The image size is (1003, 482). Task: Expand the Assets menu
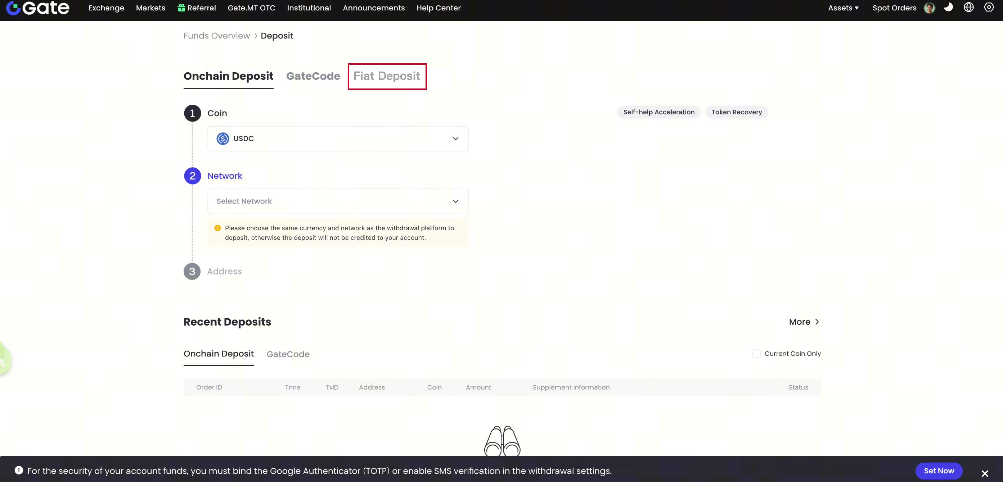pos(843,8)
